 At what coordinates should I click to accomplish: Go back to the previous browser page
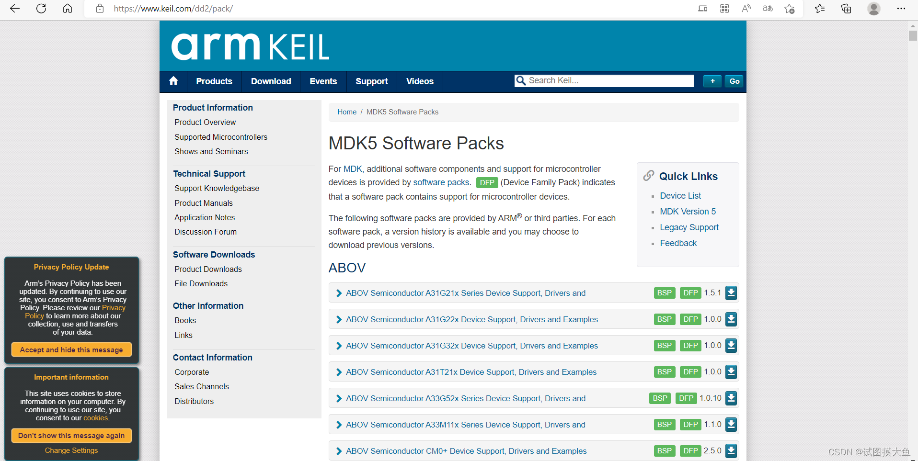(15, 9)
